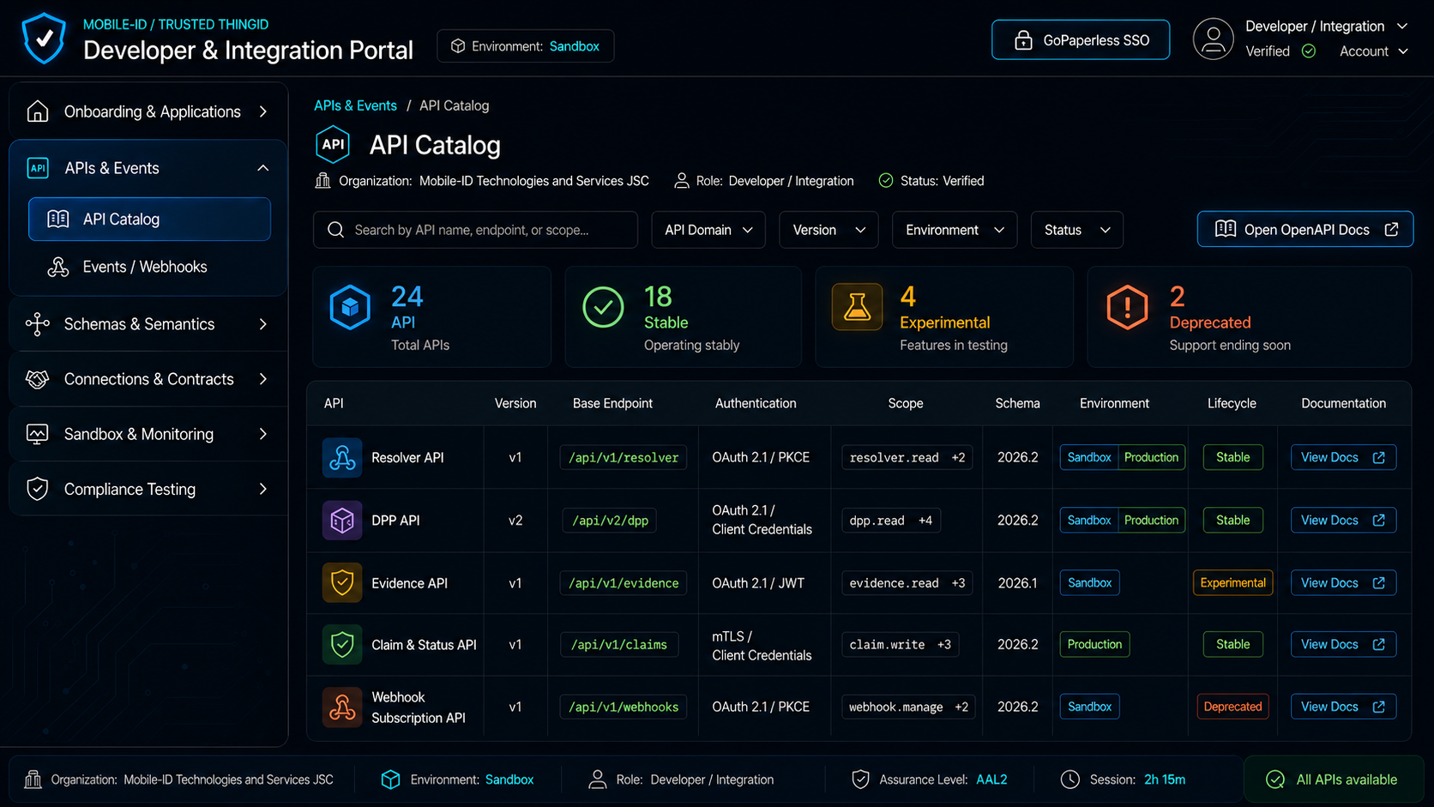Click Open OpenAPI Docs button
1434x807 pixels.
[x=1305, y=229]
